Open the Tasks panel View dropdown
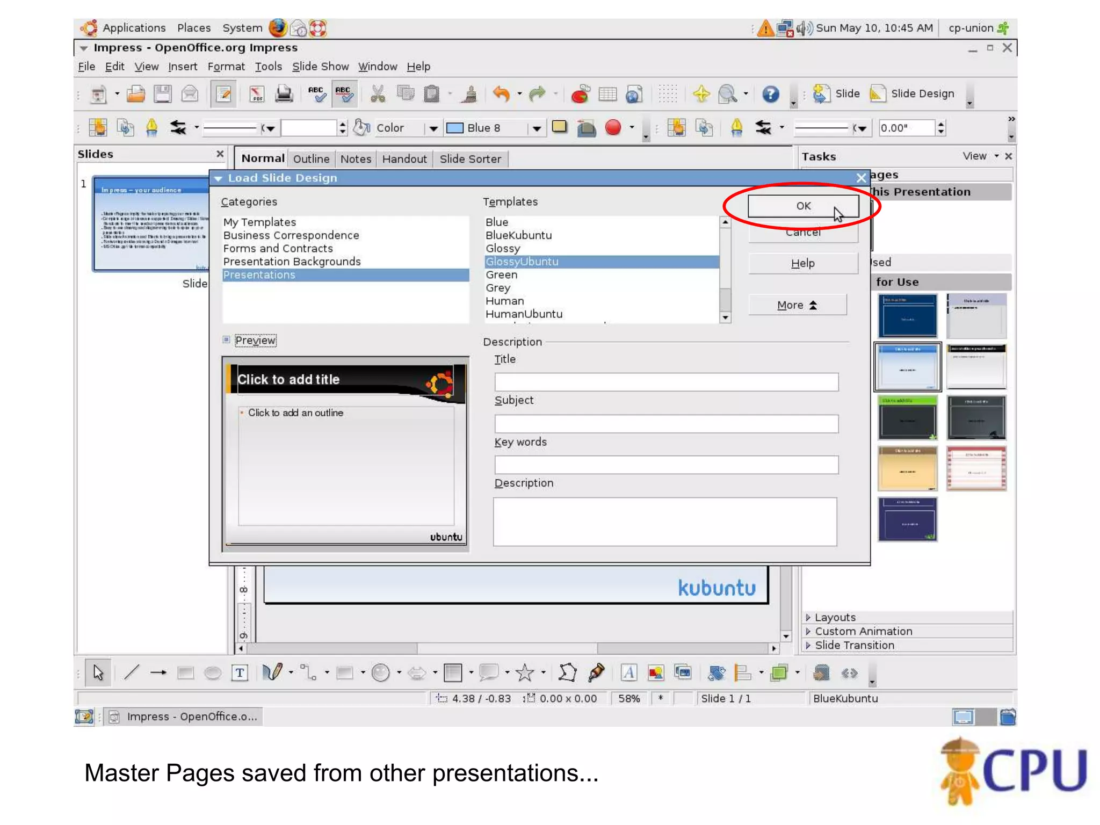Image resolution: width=1100 pixels, height=825 pixels. (x=980, y=156)
